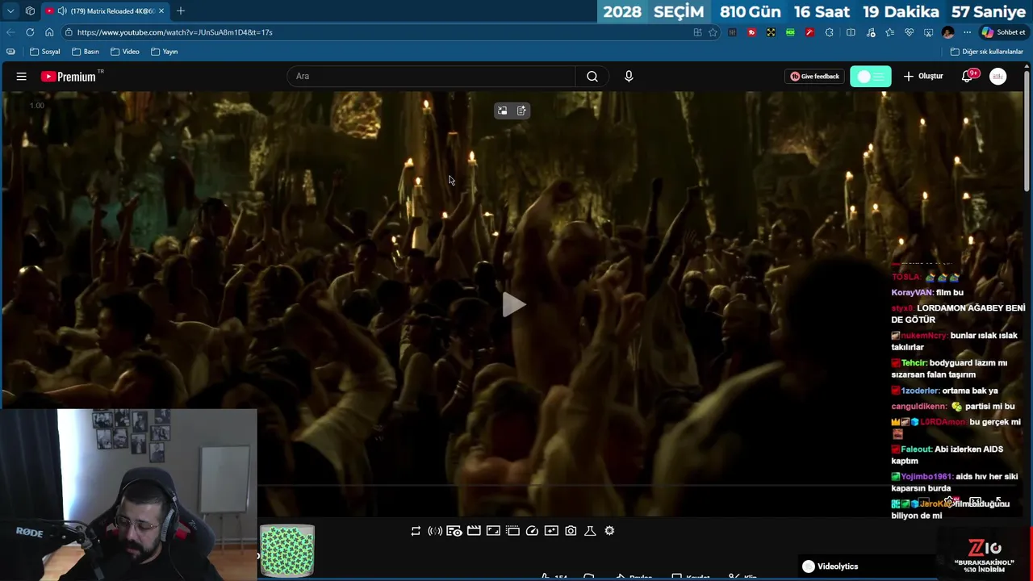This screenshot has width=1033, height=581.
Task: Click the Give feedback button
Action: coord(814,76)
